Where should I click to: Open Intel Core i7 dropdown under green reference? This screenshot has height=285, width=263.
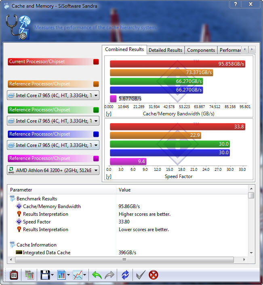point(53,121)
